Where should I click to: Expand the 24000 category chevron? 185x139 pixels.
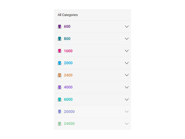click(126, 124)
